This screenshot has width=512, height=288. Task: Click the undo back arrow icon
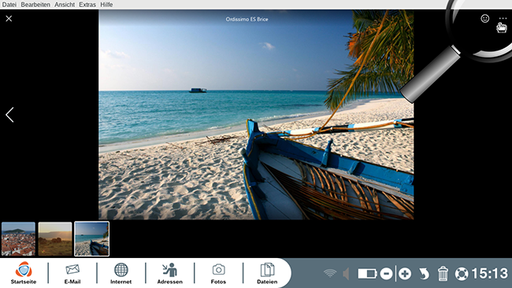pos(424,274)
